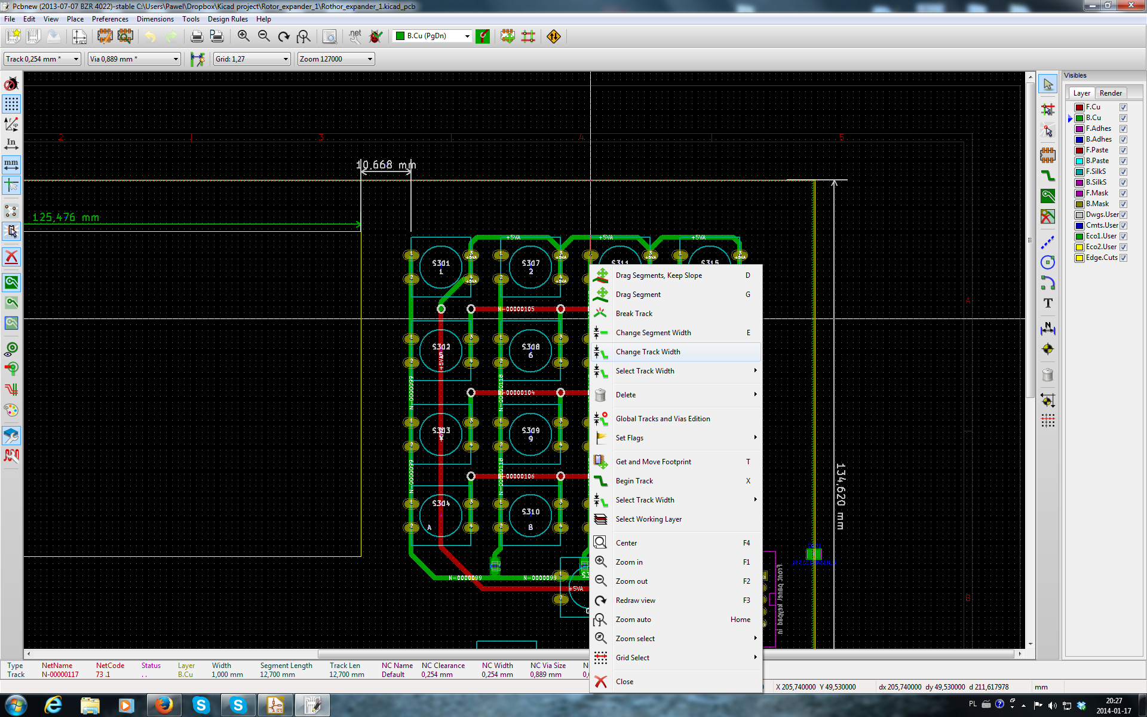
Task: Switch to the Render tab
Action: 1110,93
